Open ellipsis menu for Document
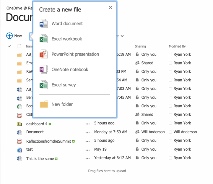Image resolution: width=213 pixels, height=184 pixels. pos(88,133)
